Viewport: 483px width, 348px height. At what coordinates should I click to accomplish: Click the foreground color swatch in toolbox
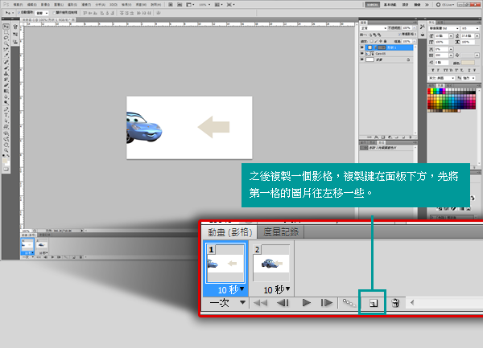[5, 160]
